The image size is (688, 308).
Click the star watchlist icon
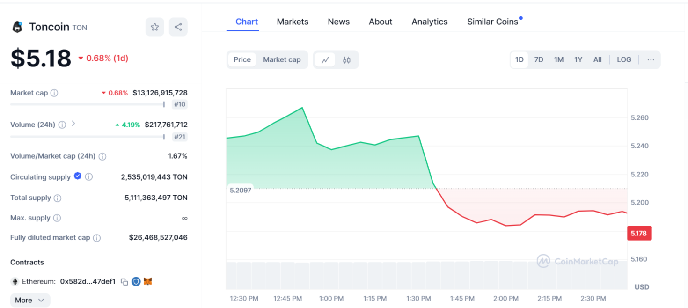point(154,27)
